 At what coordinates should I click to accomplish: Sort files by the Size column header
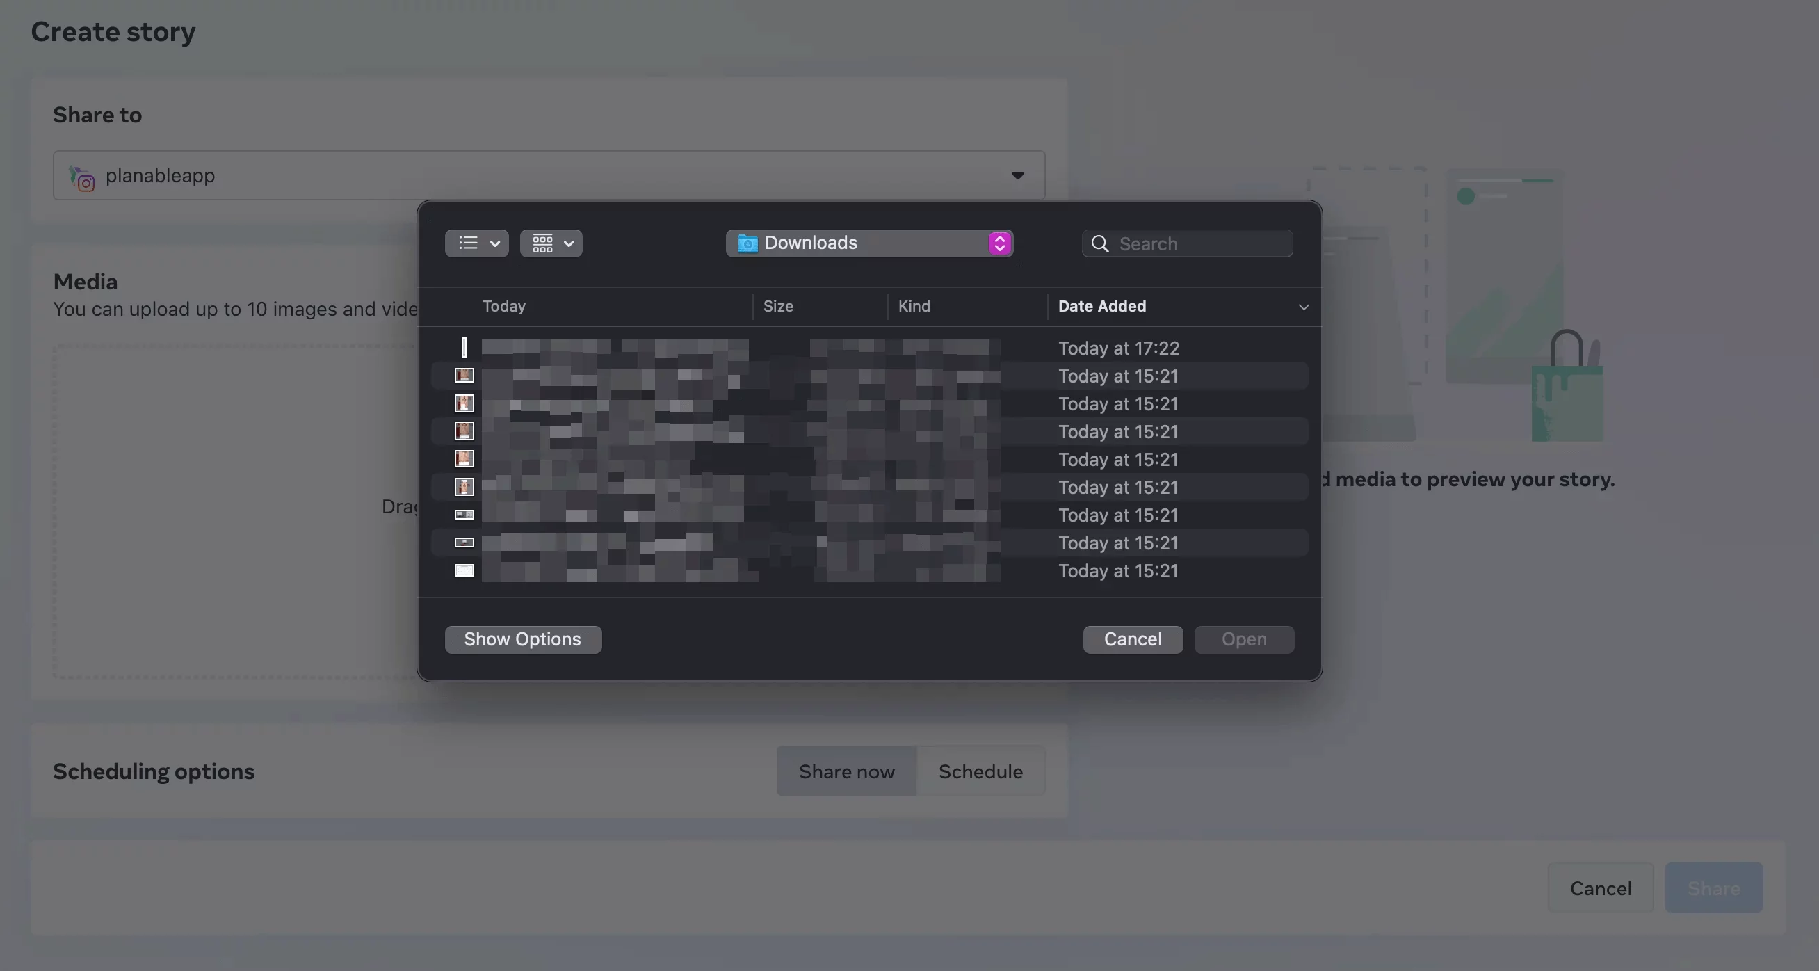[777, 306]
